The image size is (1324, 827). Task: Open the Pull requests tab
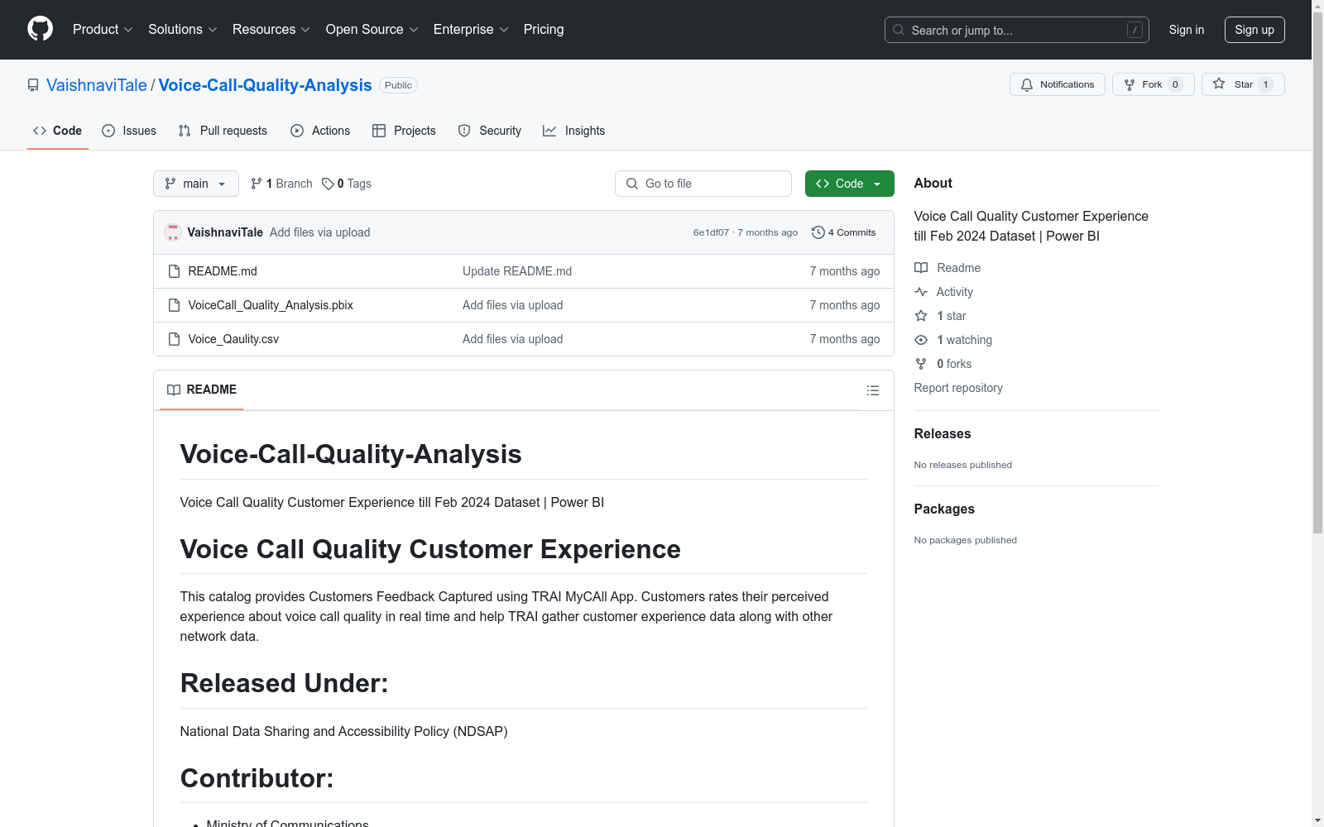(x=223, y=131)
